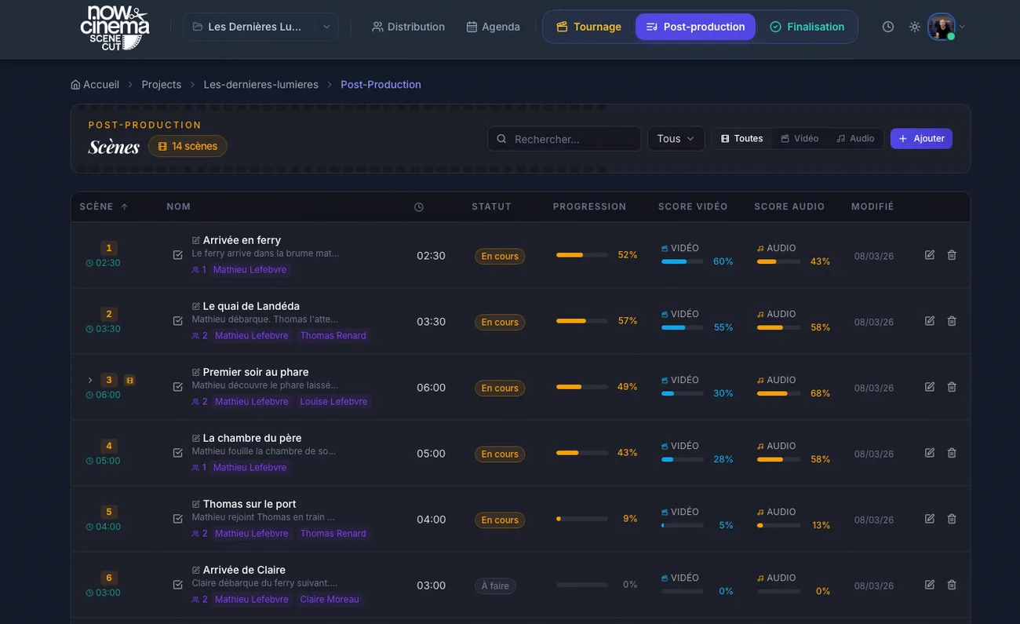
Task: Open En cours status of Arrivée en ferry
Action: coord(500,256)
